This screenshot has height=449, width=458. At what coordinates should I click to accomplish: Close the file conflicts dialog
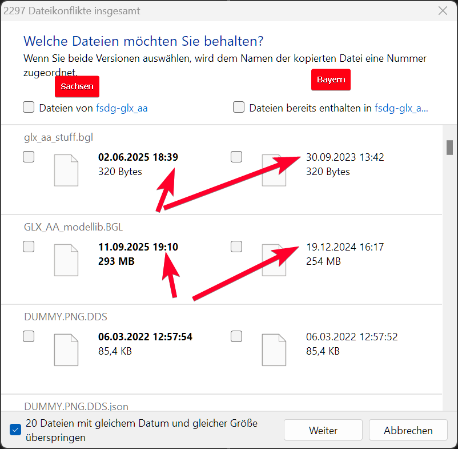tap(443, 11)
